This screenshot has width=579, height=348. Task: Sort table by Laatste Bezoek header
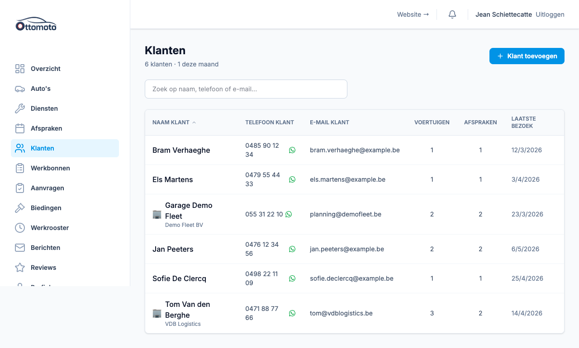coord(523,122)
